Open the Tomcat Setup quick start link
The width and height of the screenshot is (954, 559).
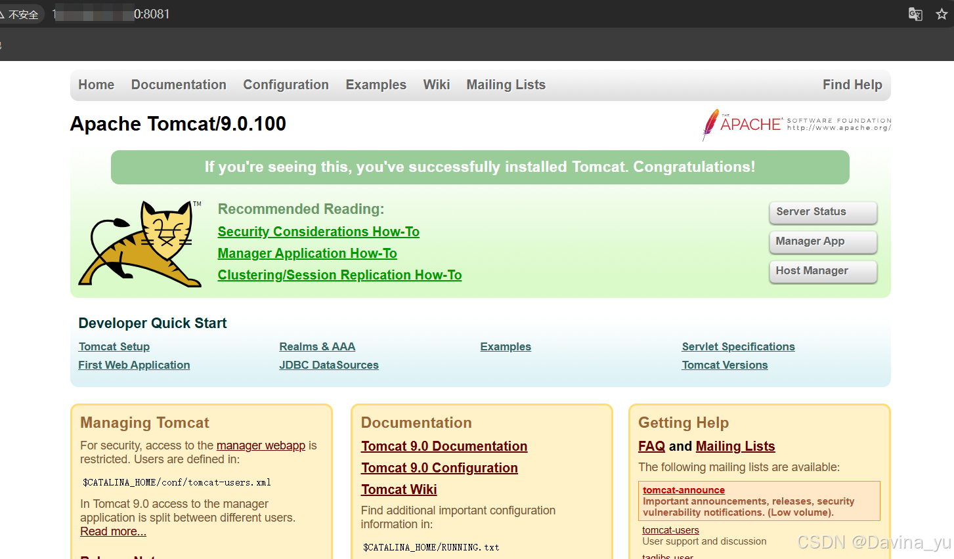pos(114,346)
